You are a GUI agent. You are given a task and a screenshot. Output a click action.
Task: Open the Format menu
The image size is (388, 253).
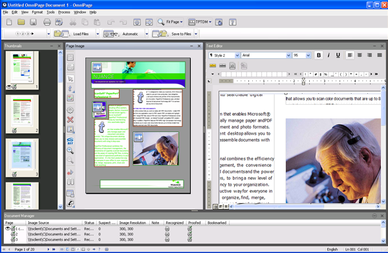[x=38, y=12]
